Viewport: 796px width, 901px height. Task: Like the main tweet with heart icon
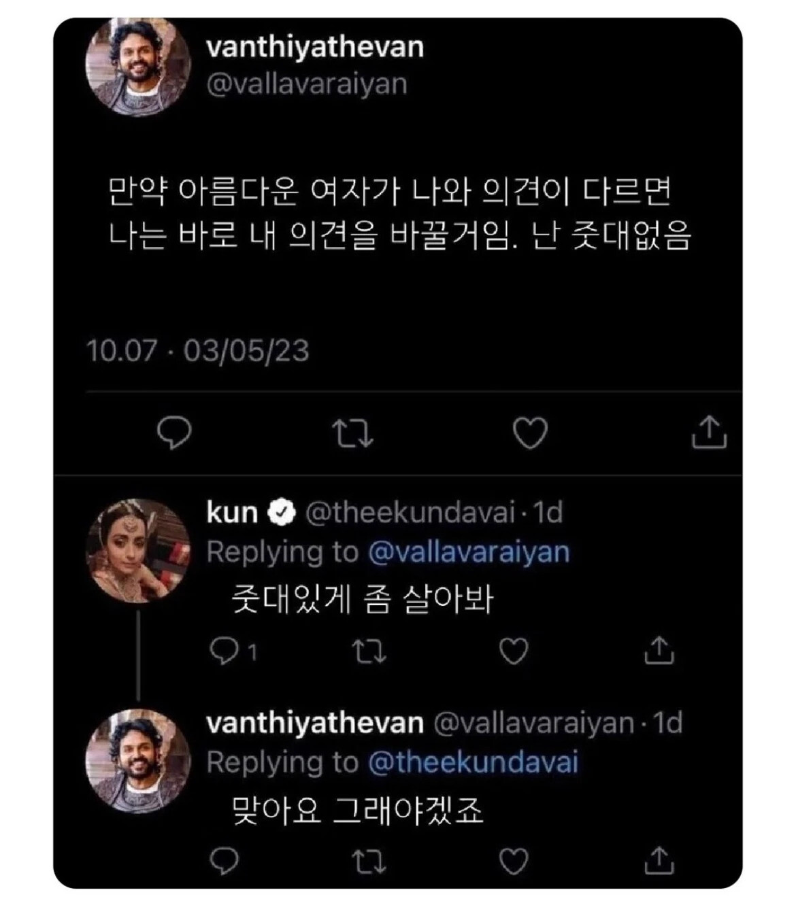[530, 432]
